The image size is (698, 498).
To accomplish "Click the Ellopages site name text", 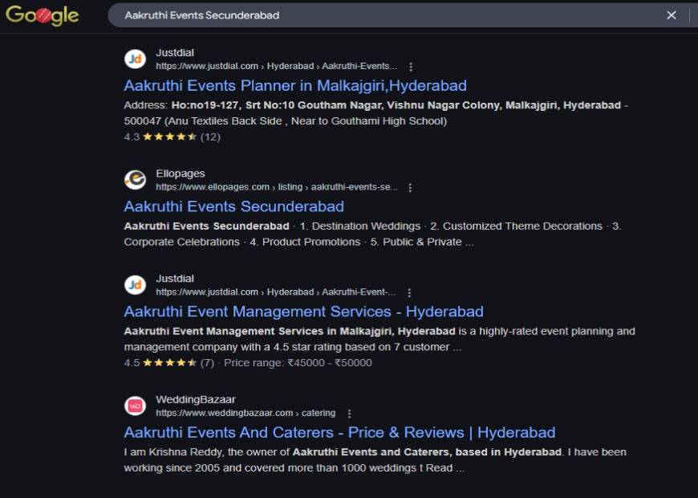I will [x=181, y=173].
